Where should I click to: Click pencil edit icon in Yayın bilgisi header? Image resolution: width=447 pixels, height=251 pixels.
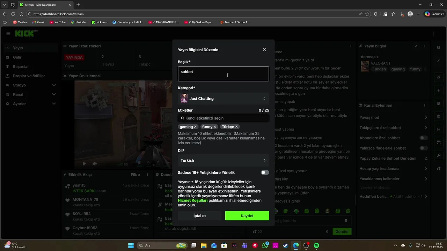pos(416,46)
